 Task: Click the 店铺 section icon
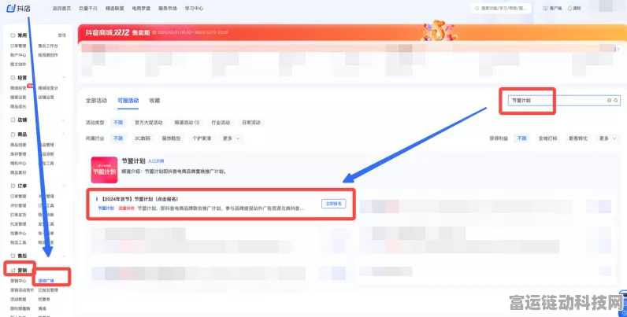click(13, 120)
